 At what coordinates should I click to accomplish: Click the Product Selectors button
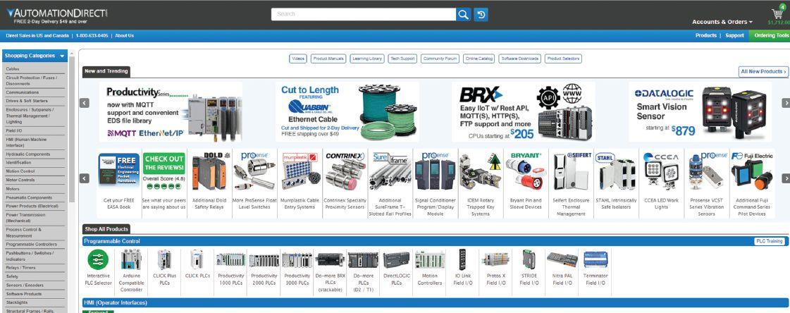563,59
